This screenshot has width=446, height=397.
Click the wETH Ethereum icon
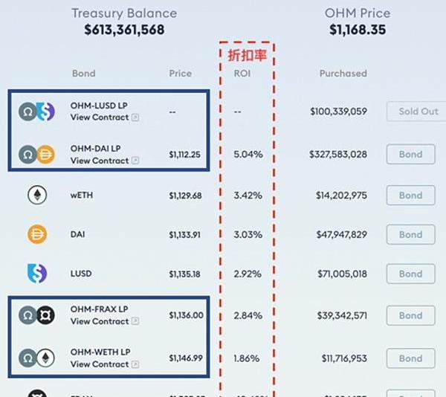(x=37, y=195)
